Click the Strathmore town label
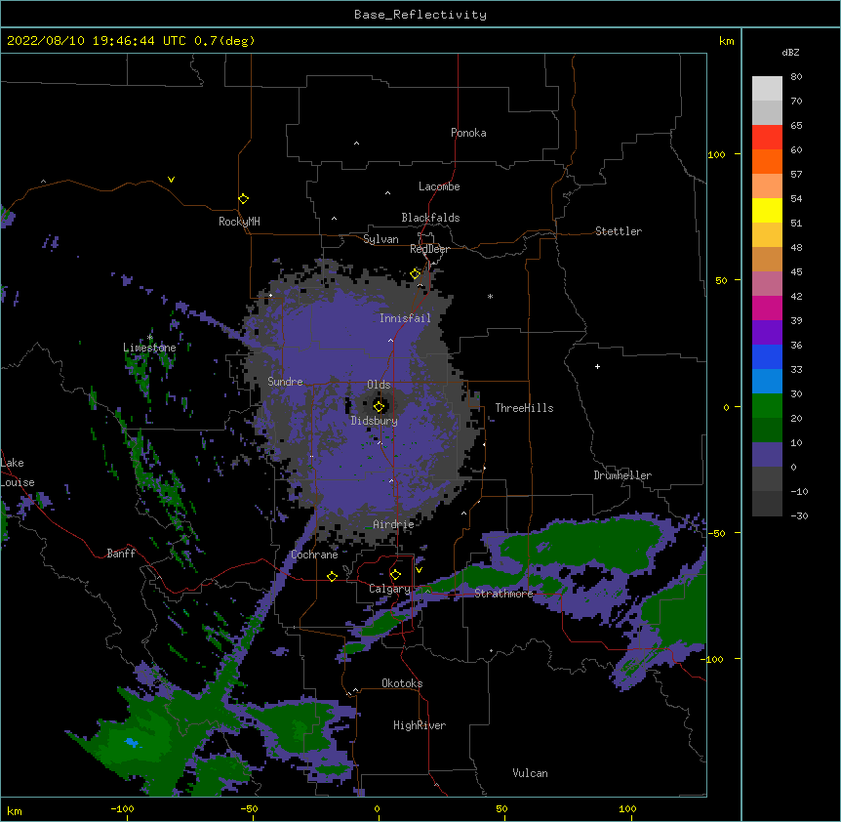This screenshot has width=841, height=822. click(x=503, y=594)
